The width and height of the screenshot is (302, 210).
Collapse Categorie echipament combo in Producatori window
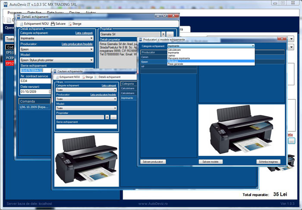click(253, 46)
